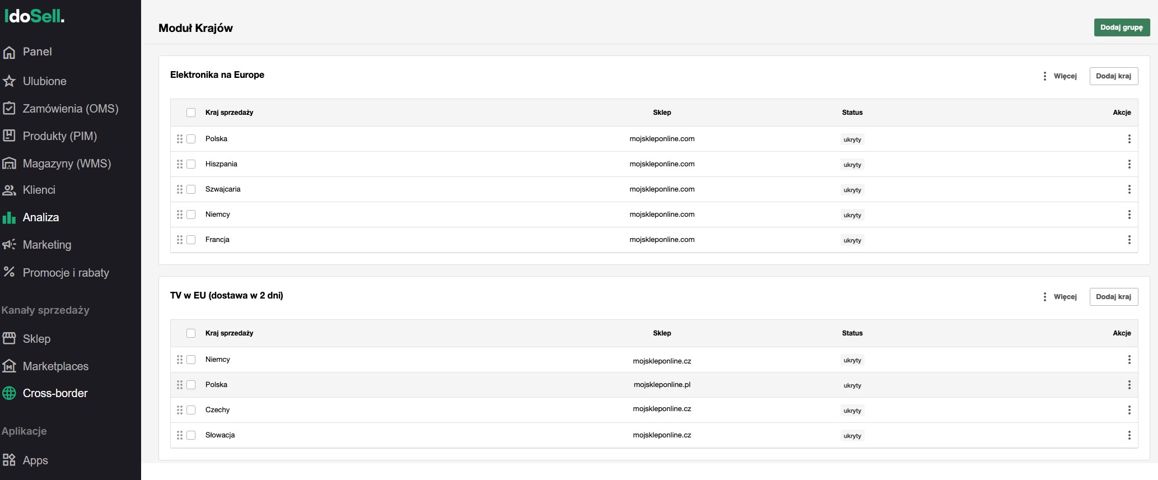Expand Więcej menu for TV w EU group
The image size is (1158, 480).
point(1059,297)
